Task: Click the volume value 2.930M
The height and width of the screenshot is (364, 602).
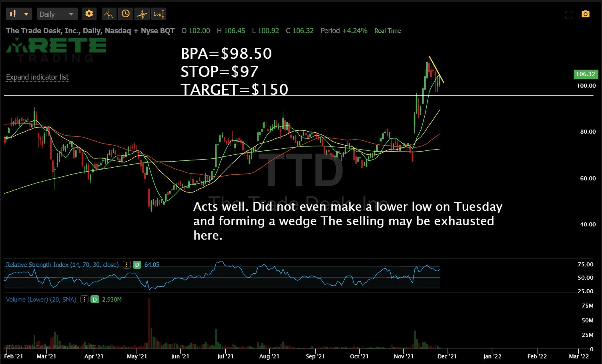Action: click(112, 299)
